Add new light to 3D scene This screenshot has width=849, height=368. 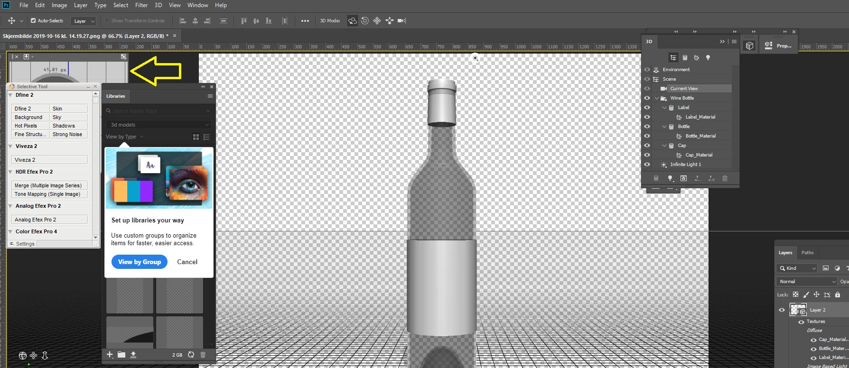point(670,178)
